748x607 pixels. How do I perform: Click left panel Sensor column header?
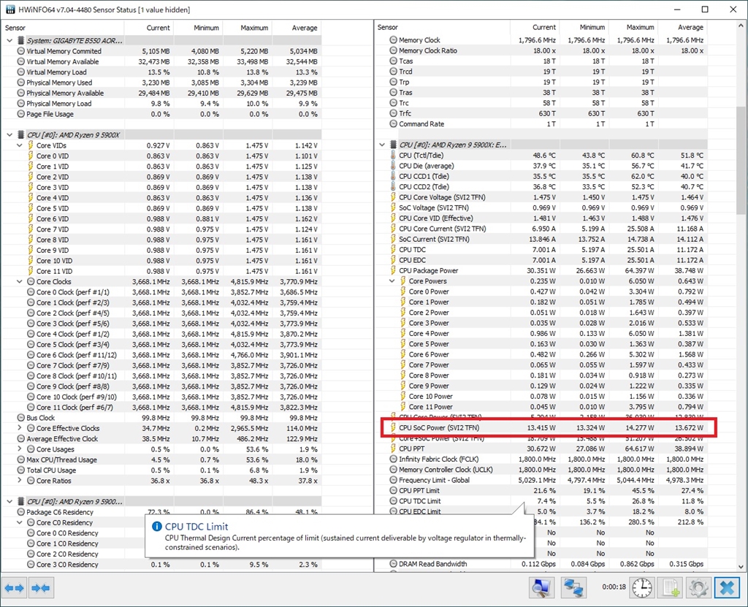point(63,28)
